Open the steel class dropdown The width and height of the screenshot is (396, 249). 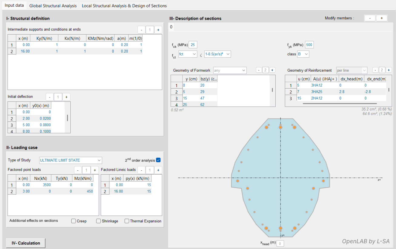pos(303,54)
